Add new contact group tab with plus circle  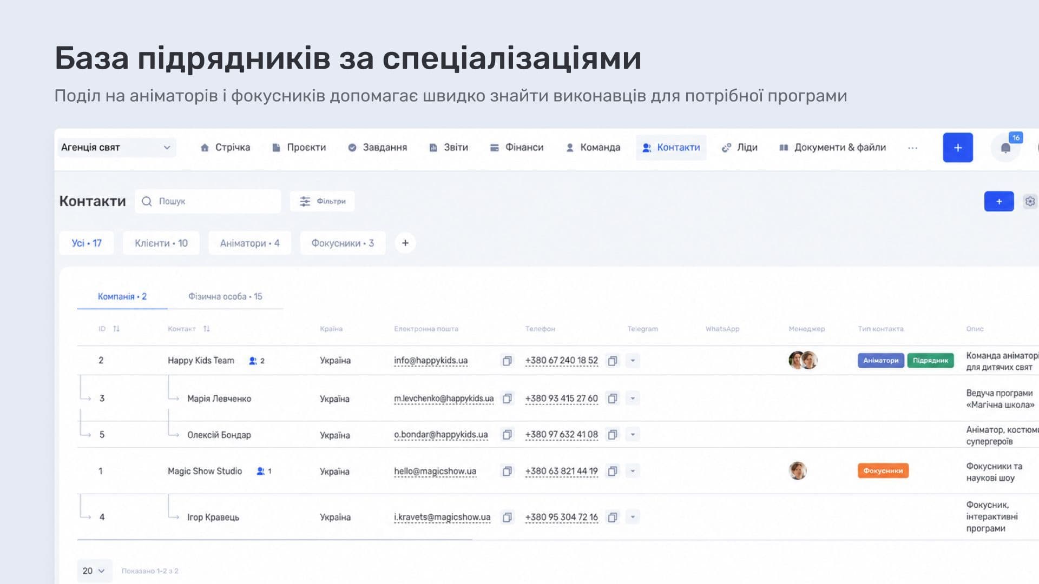[405, 243]
